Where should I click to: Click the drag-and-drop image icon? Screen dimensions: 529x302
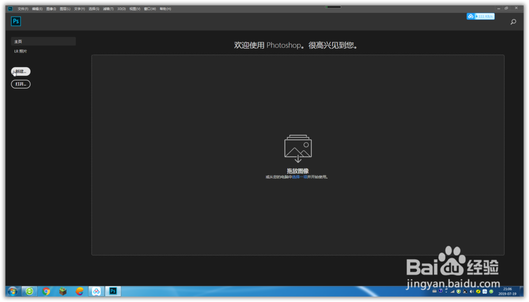pyautogui.click(x=298, y=149)
